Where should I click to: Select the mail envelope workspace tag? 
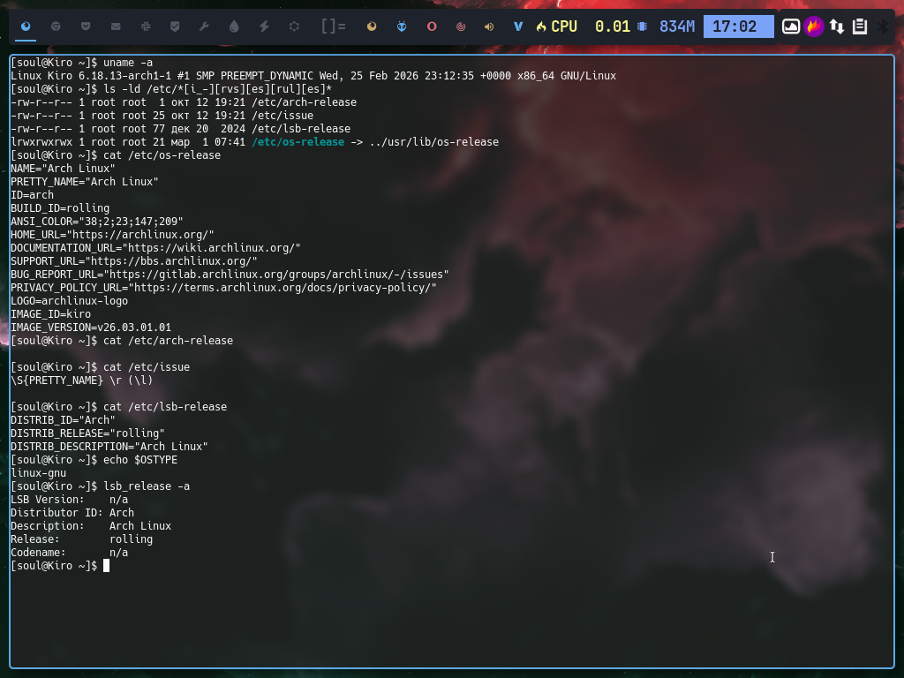pos(116,26)
